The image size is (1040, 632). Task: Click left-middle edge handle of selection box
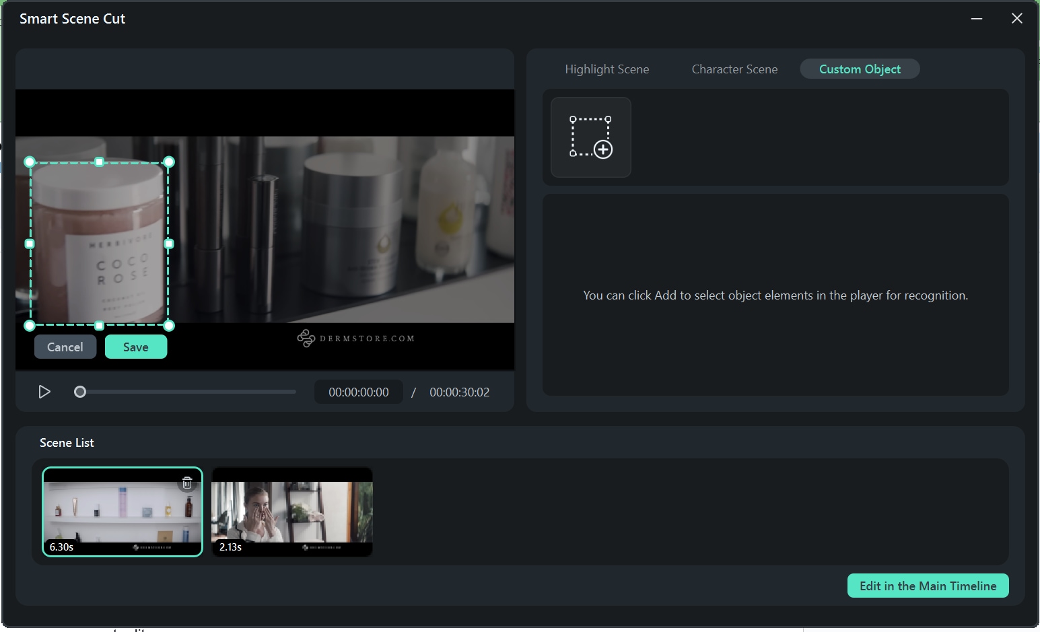[x=30, y=244]
